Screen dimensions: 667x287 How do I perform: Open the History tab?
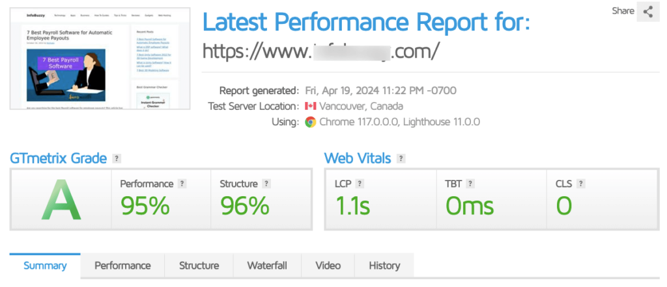click(x=384, y=266)
